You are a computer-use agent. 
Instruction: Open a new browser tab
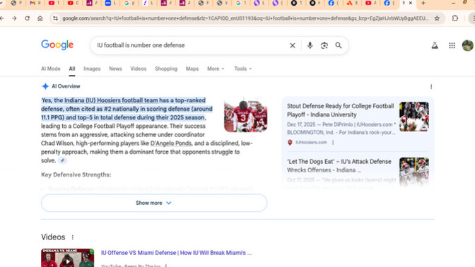point(423,3)
